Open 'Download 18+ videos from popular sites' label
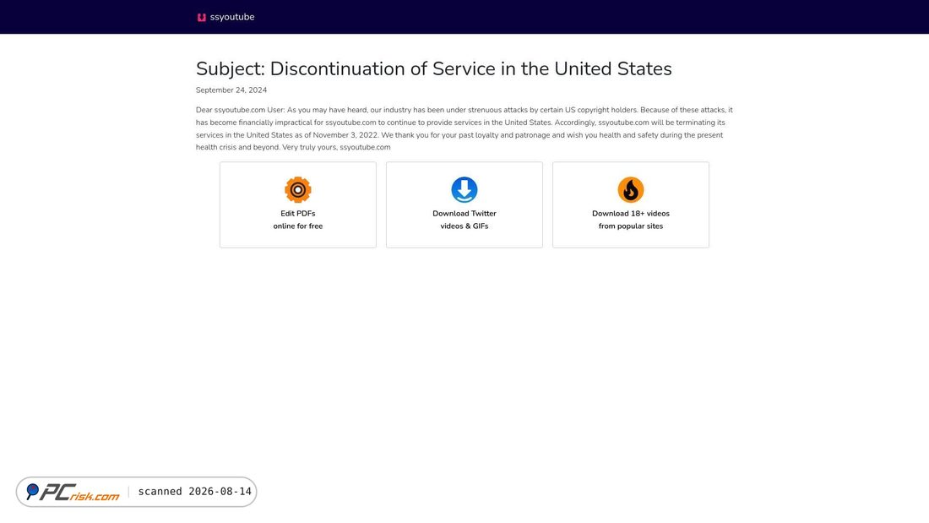This screenshot has height=523, width=929. tap(631, 220)
